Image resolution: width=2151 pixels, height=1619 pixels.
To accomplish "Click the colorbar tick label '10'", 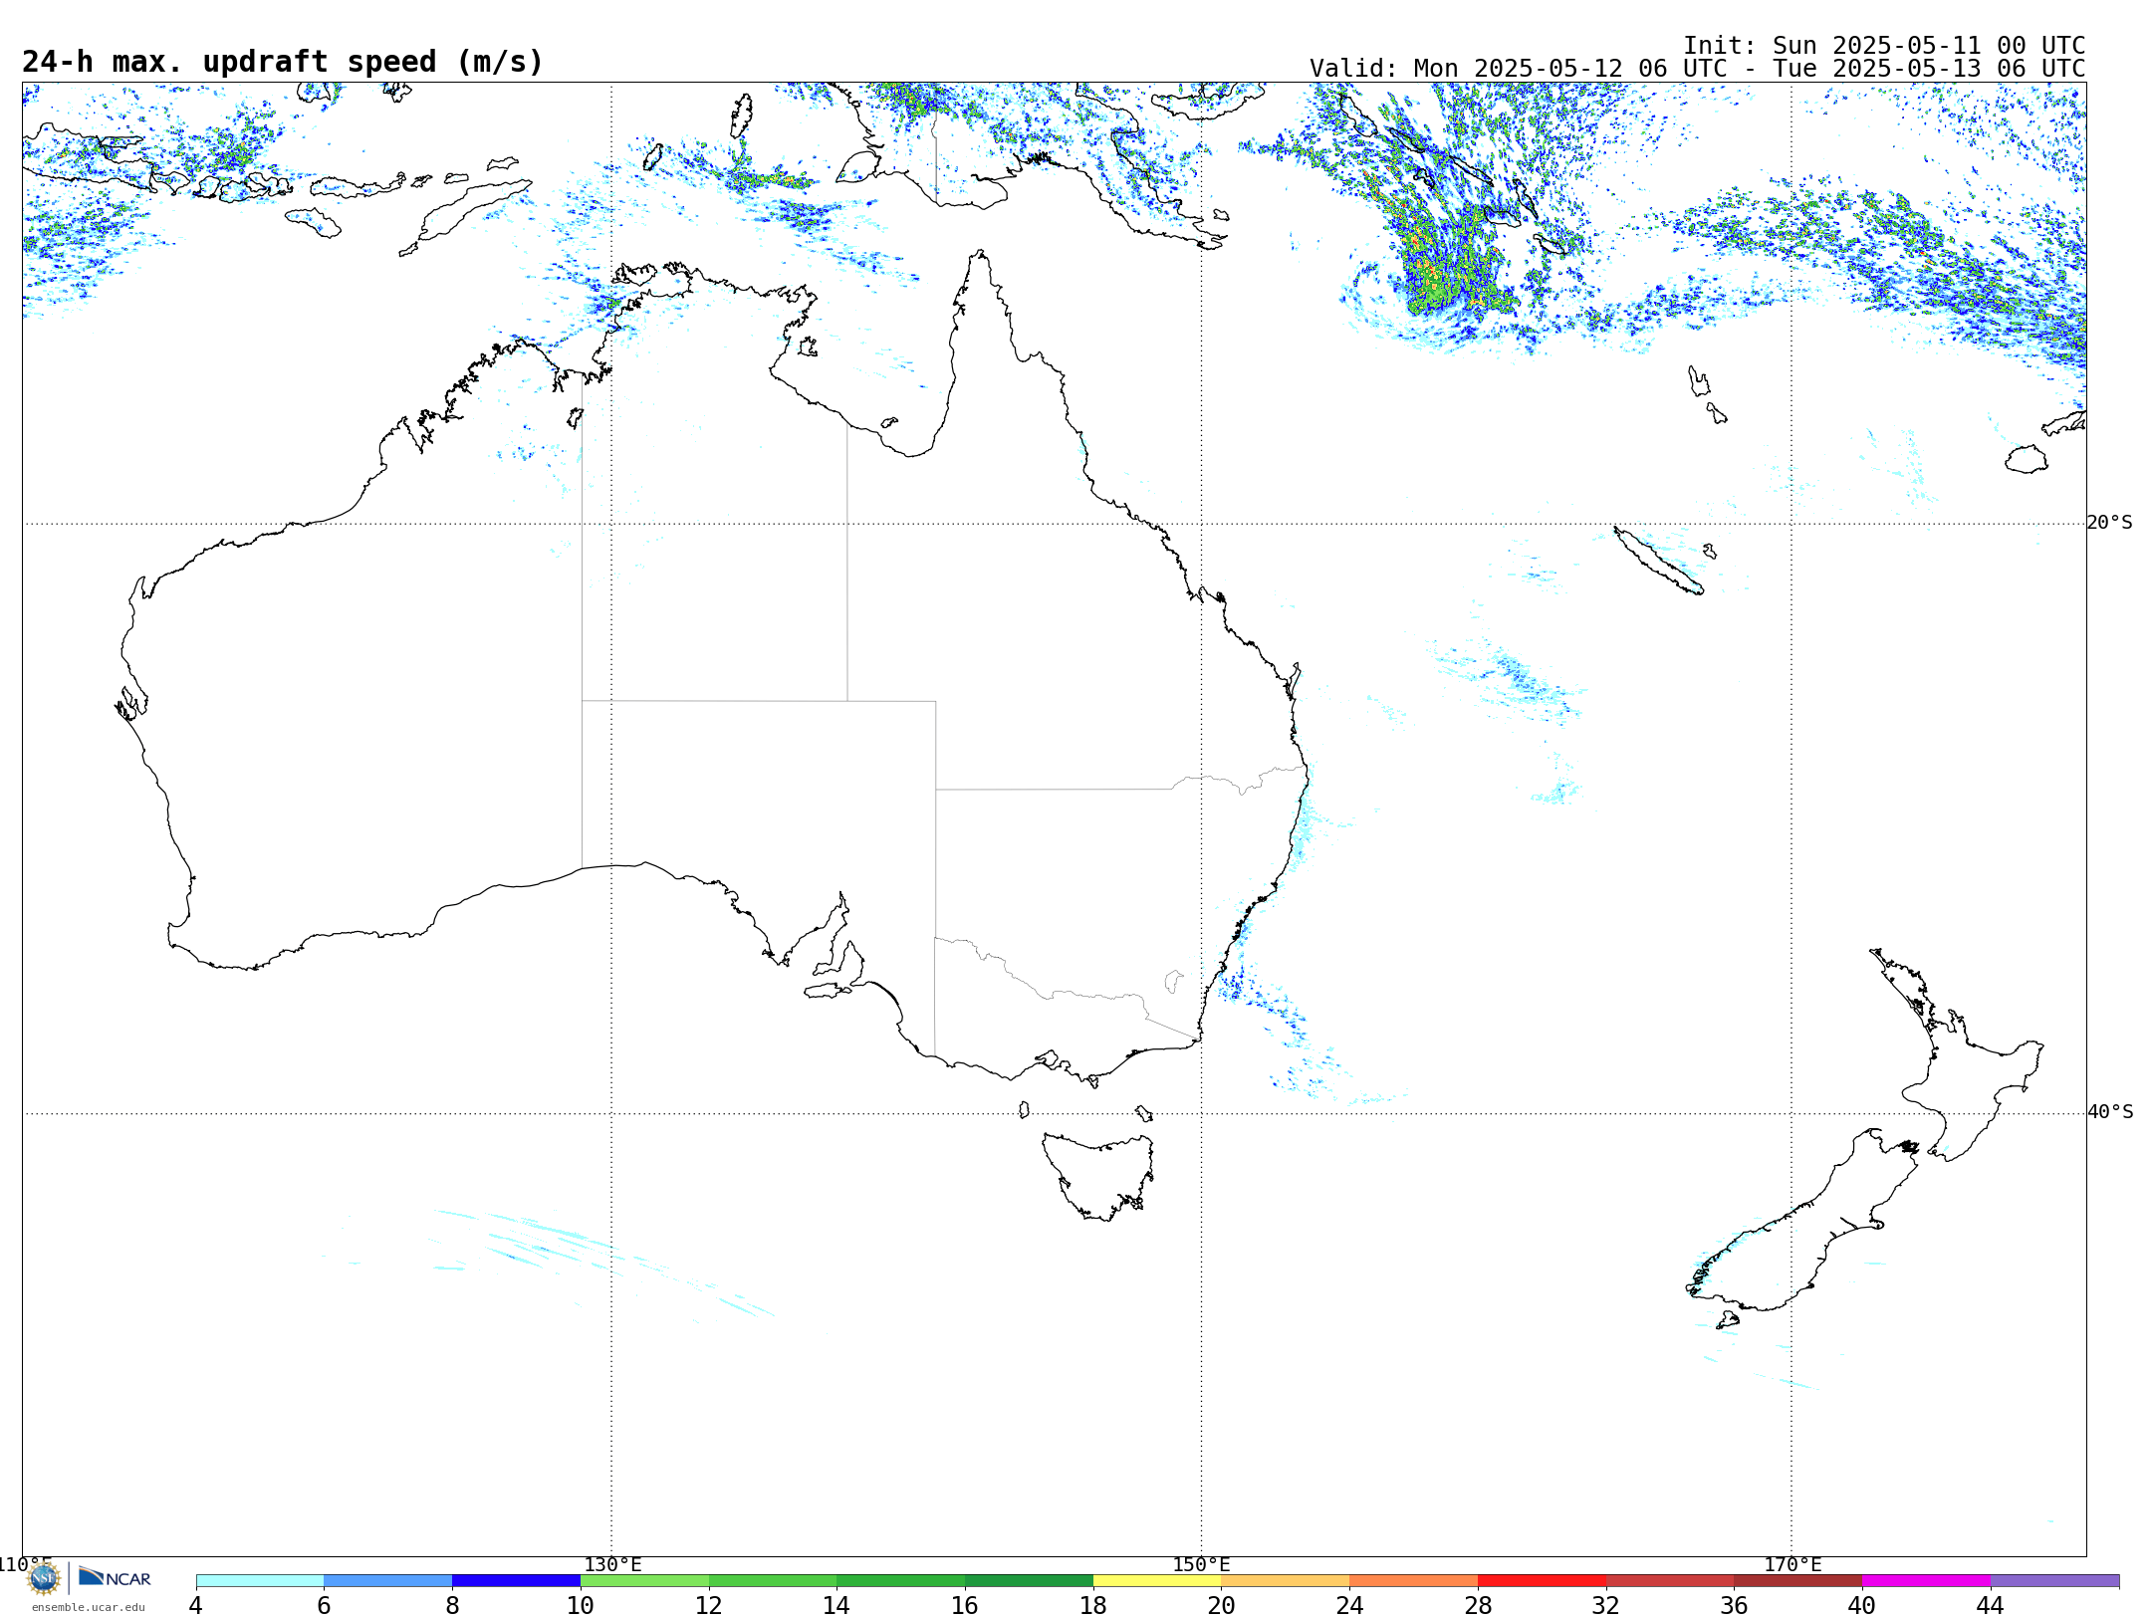I will click(581, 1605).
